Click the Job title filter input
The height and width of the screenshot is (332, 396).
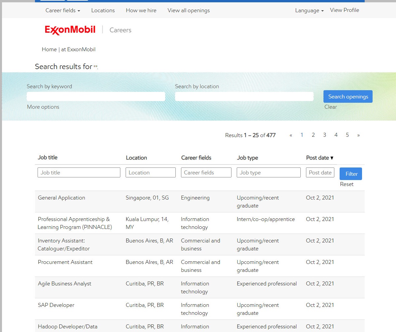79,172
